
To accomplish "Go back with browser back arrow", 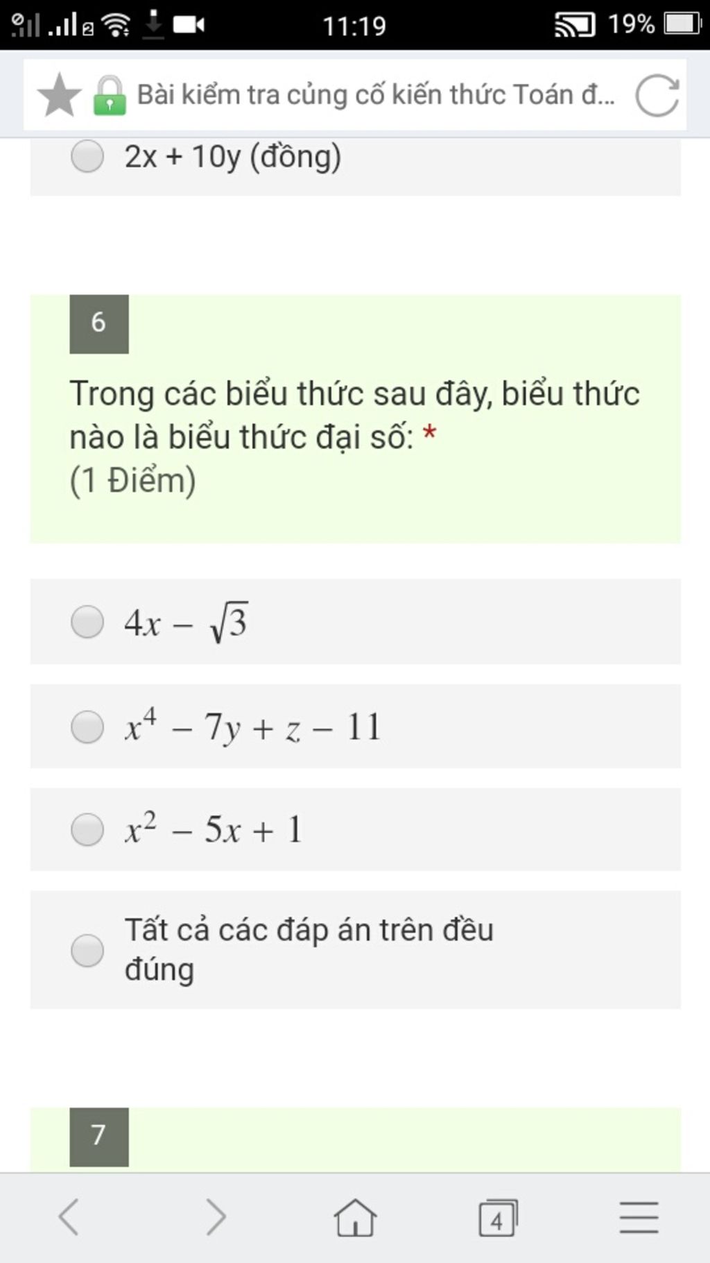I will [x=69, y=1217].
